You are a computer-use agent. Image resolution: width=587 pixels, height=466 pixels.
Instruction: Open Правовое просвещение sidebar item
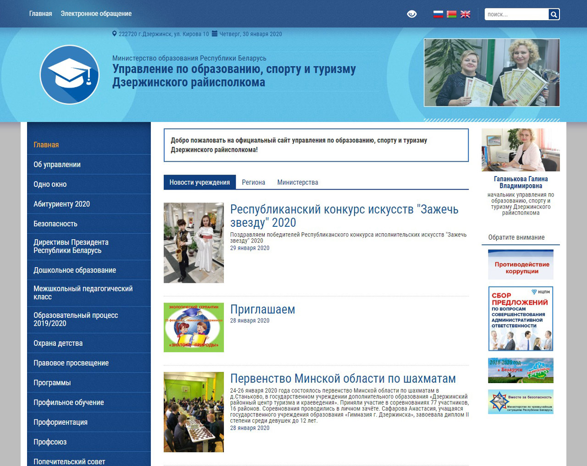coord(89,362)
